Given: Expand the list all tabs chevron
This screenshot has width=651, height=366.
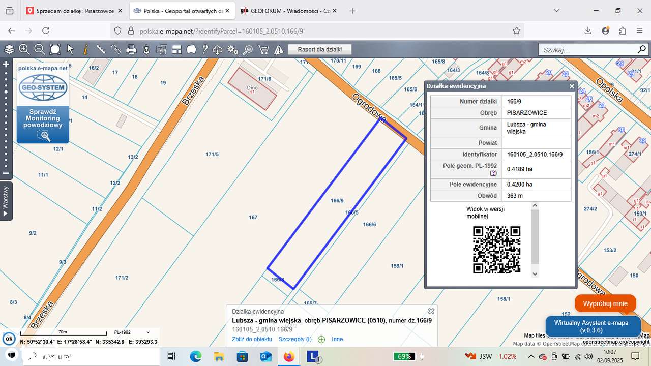Looking at the screenshot, I should (x=556, y=11).
